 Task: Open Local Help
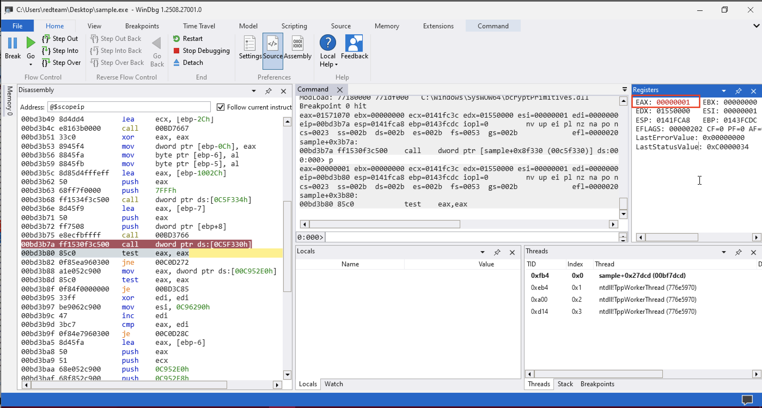pyautogui.click(x=328, y=51)
